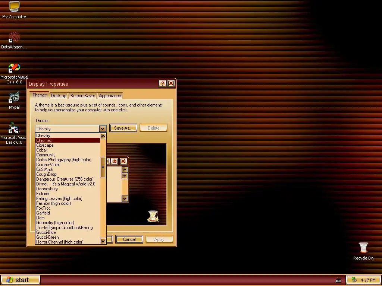The image size is (382, 286).
Task: Click the keyboard icon near system tray
Action: [338, 280]
